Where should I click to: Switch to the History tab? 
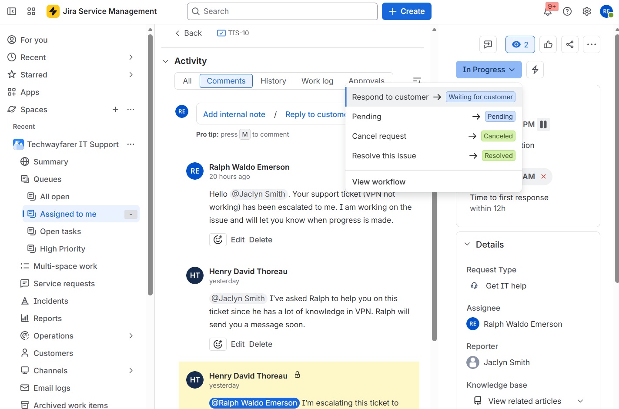coord(273,81)
